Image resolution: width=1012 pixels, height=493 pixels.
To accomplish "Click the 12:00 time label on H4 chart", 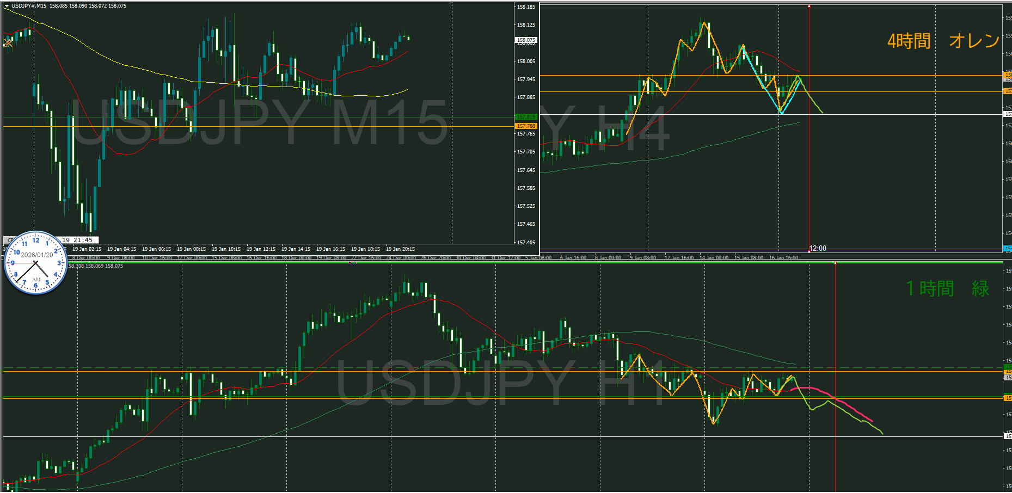I will coord(818,249).
